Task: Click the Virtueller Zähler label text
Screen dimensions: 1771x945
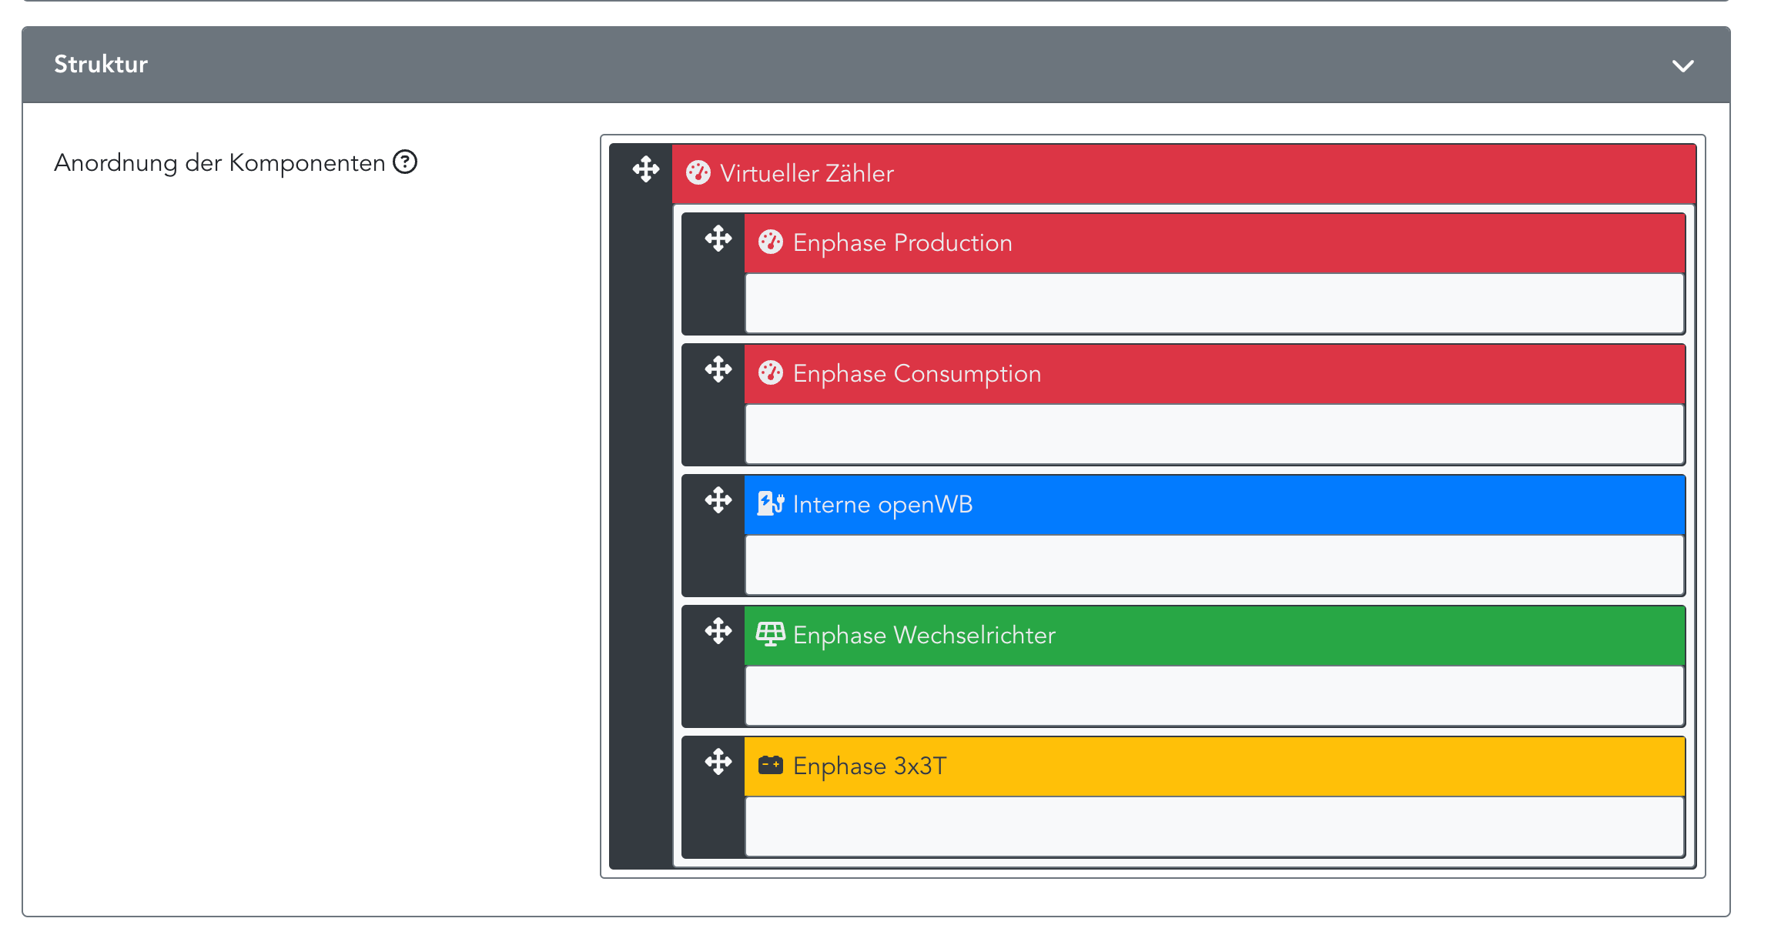Action: coord(806,174)
